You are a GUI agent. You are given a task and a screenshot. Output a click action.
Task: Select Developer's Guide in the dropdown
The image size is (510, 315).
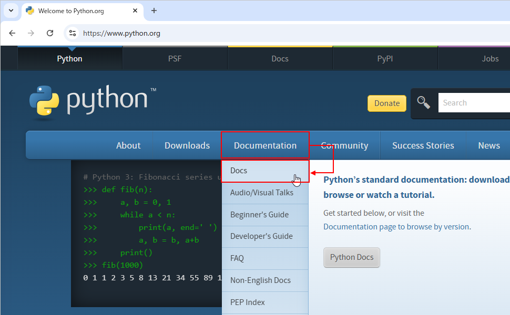265,236
